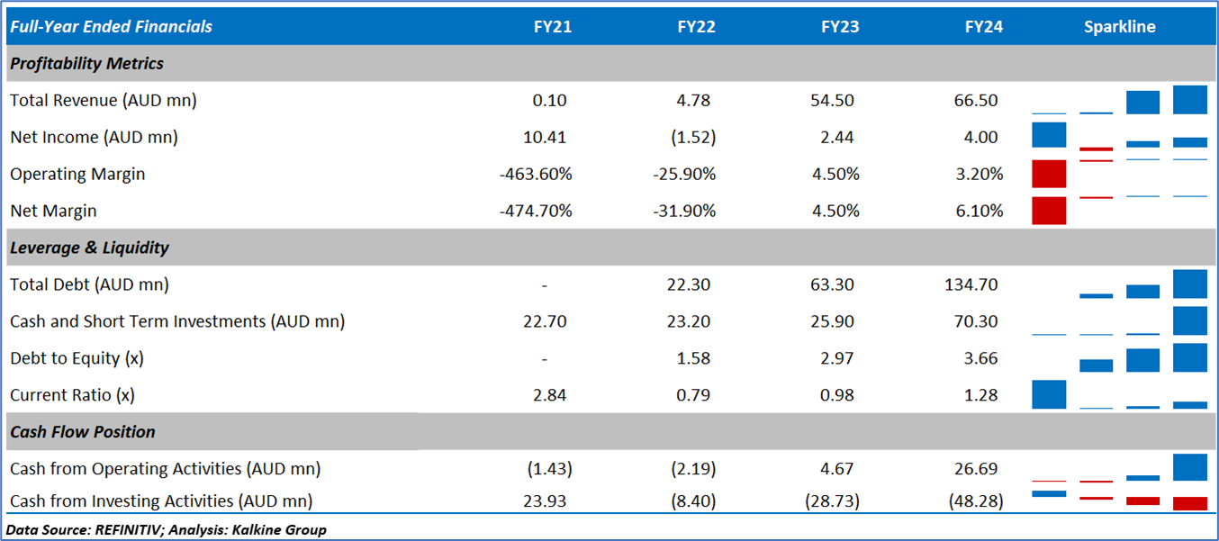Viewport: 1219px width, 541px height.
Task: Select the FY24 column header
Action: coord(983,27)
